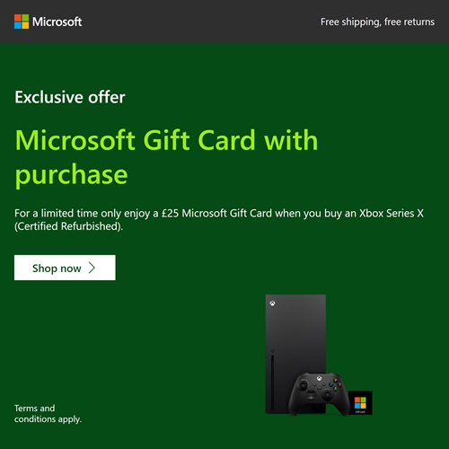
Task: Click the Xbox button on the controller
Action: [319, 379]
